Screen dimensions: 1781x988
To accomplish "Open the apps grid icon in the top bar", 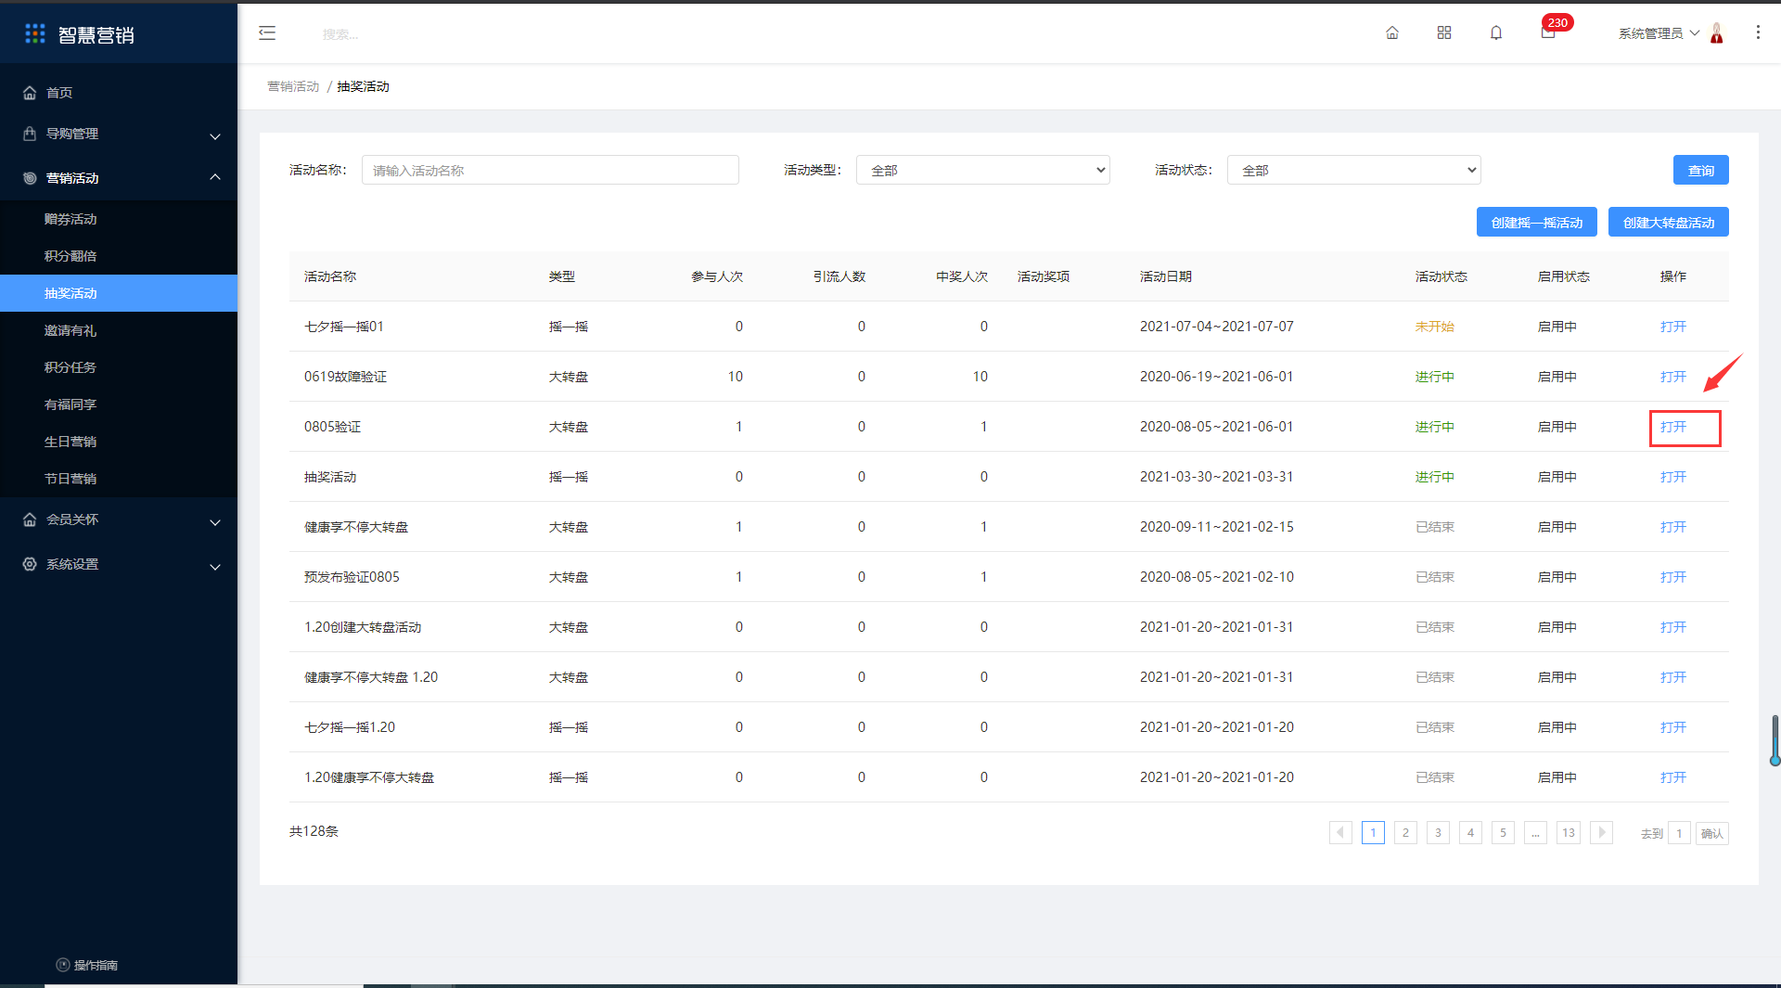I will (1444, 33).
